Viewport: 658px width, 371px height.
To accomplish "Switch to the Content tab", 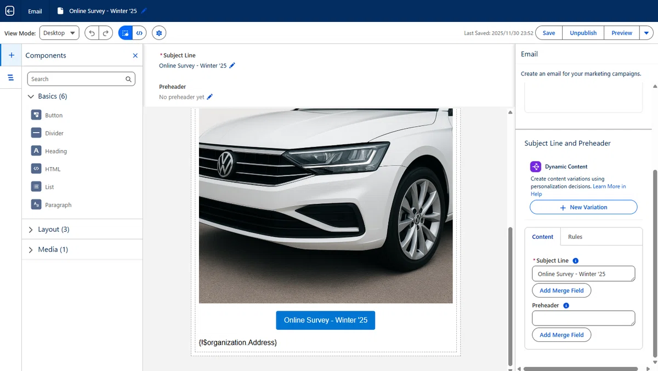I will [543, 237].
